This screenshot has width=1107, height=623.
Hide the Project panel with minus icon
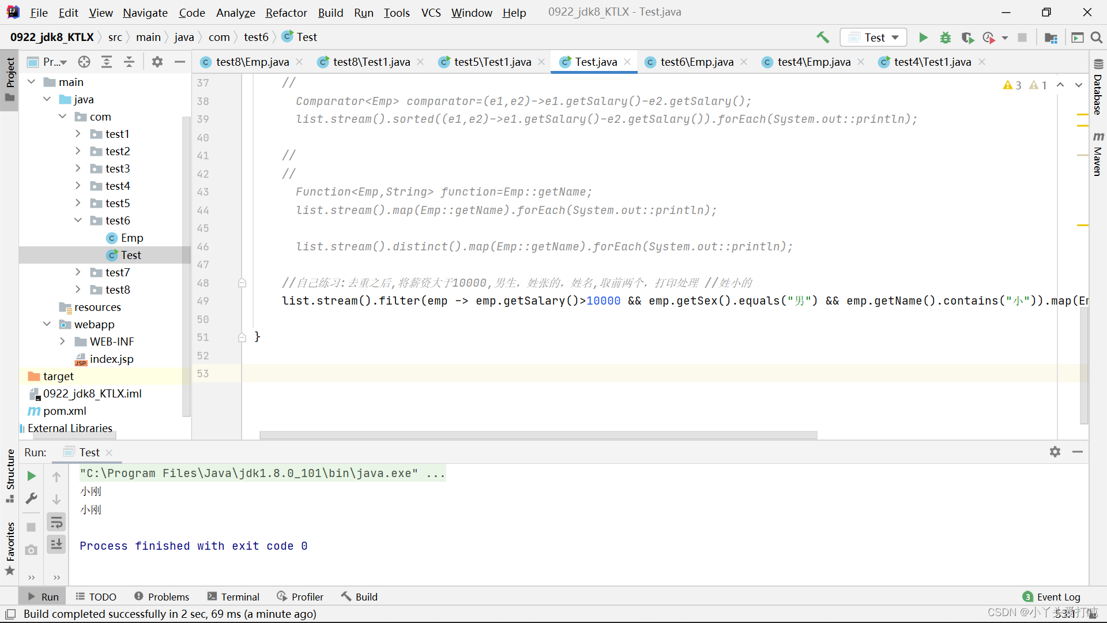coord(180,62)
